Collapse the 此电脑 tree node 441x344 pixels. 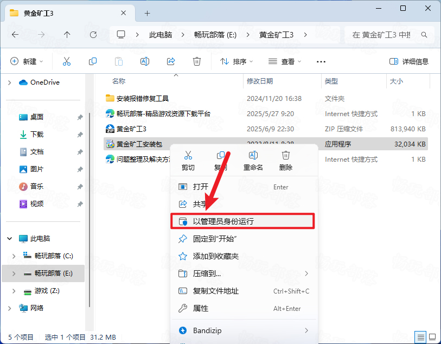[10, 239]
